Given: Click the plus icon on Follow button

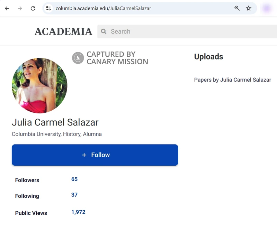Looking at the screenshot, I should tap(84, 155).
